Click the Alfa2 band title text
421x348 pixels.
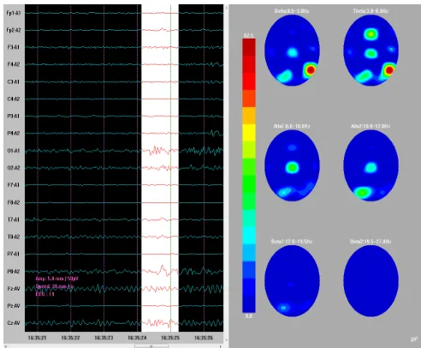[371, 126]
